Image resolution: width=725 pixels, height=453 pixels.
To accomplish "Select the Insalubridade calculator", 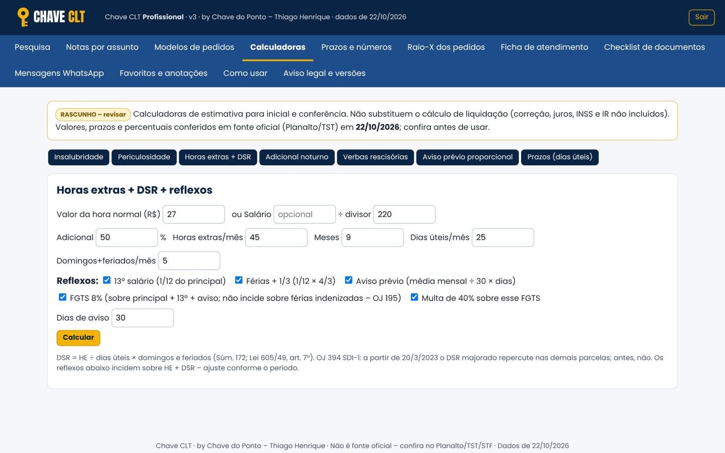I will click(x=79, y=157).
